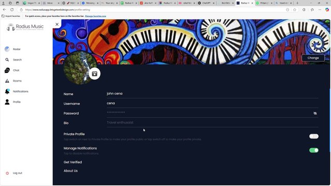
Task: Close the ChatGPT tab
Action: [x=213, y=3]
